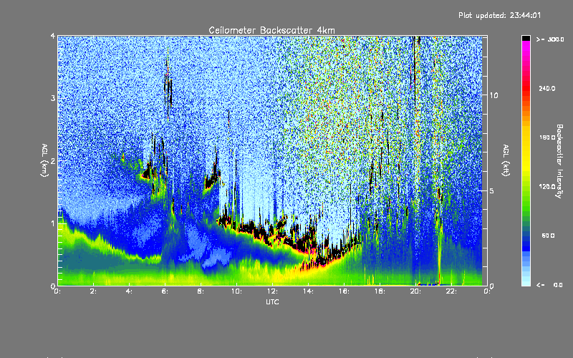This screenshot has height=358, width=573.
Task: Select the '240.0' colorbar value
Action: [x=547, y=88]
